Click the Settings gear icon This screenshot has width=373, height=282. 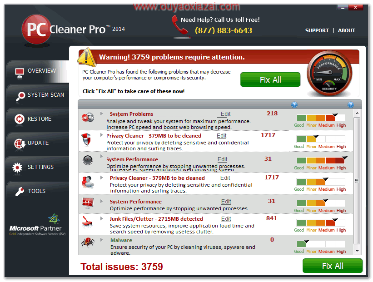(x=17, y=167)
